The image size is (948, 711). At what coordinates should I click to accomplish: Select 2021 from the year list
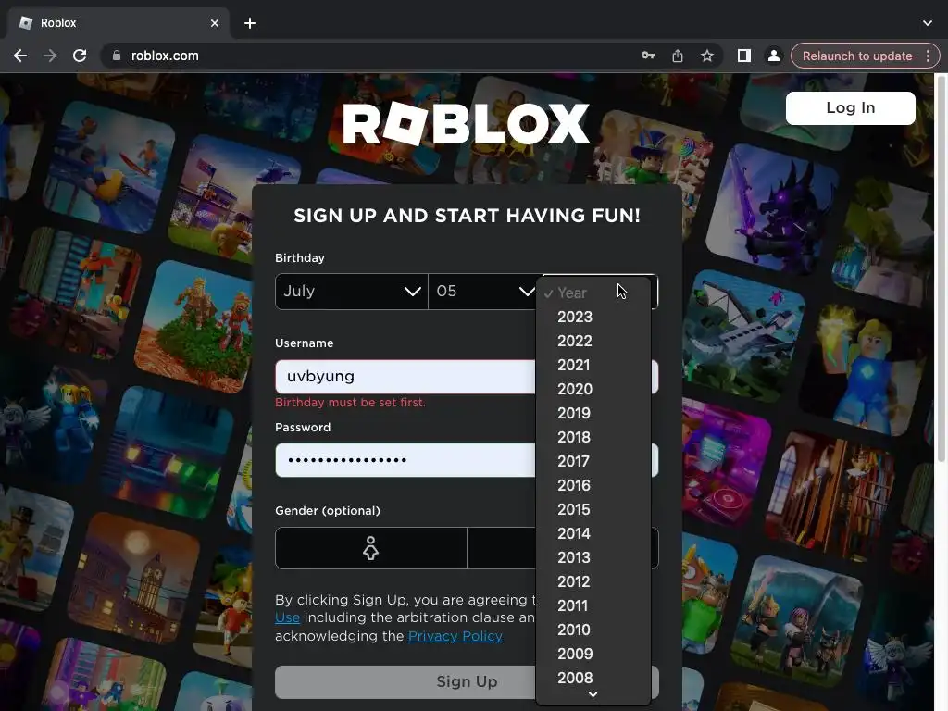[x=593, y=365]
